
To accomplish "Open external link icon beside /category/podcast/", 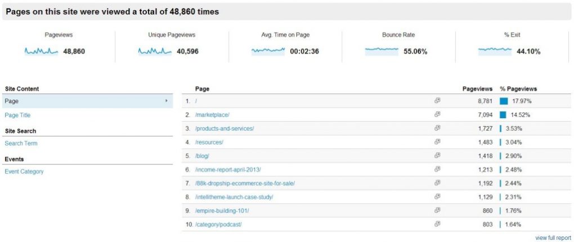I will [x=437, y=224].
